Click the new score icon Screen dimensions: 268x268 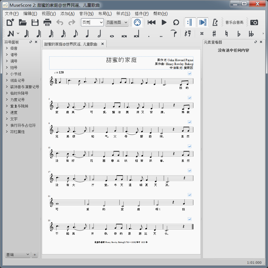coord(10,22)
